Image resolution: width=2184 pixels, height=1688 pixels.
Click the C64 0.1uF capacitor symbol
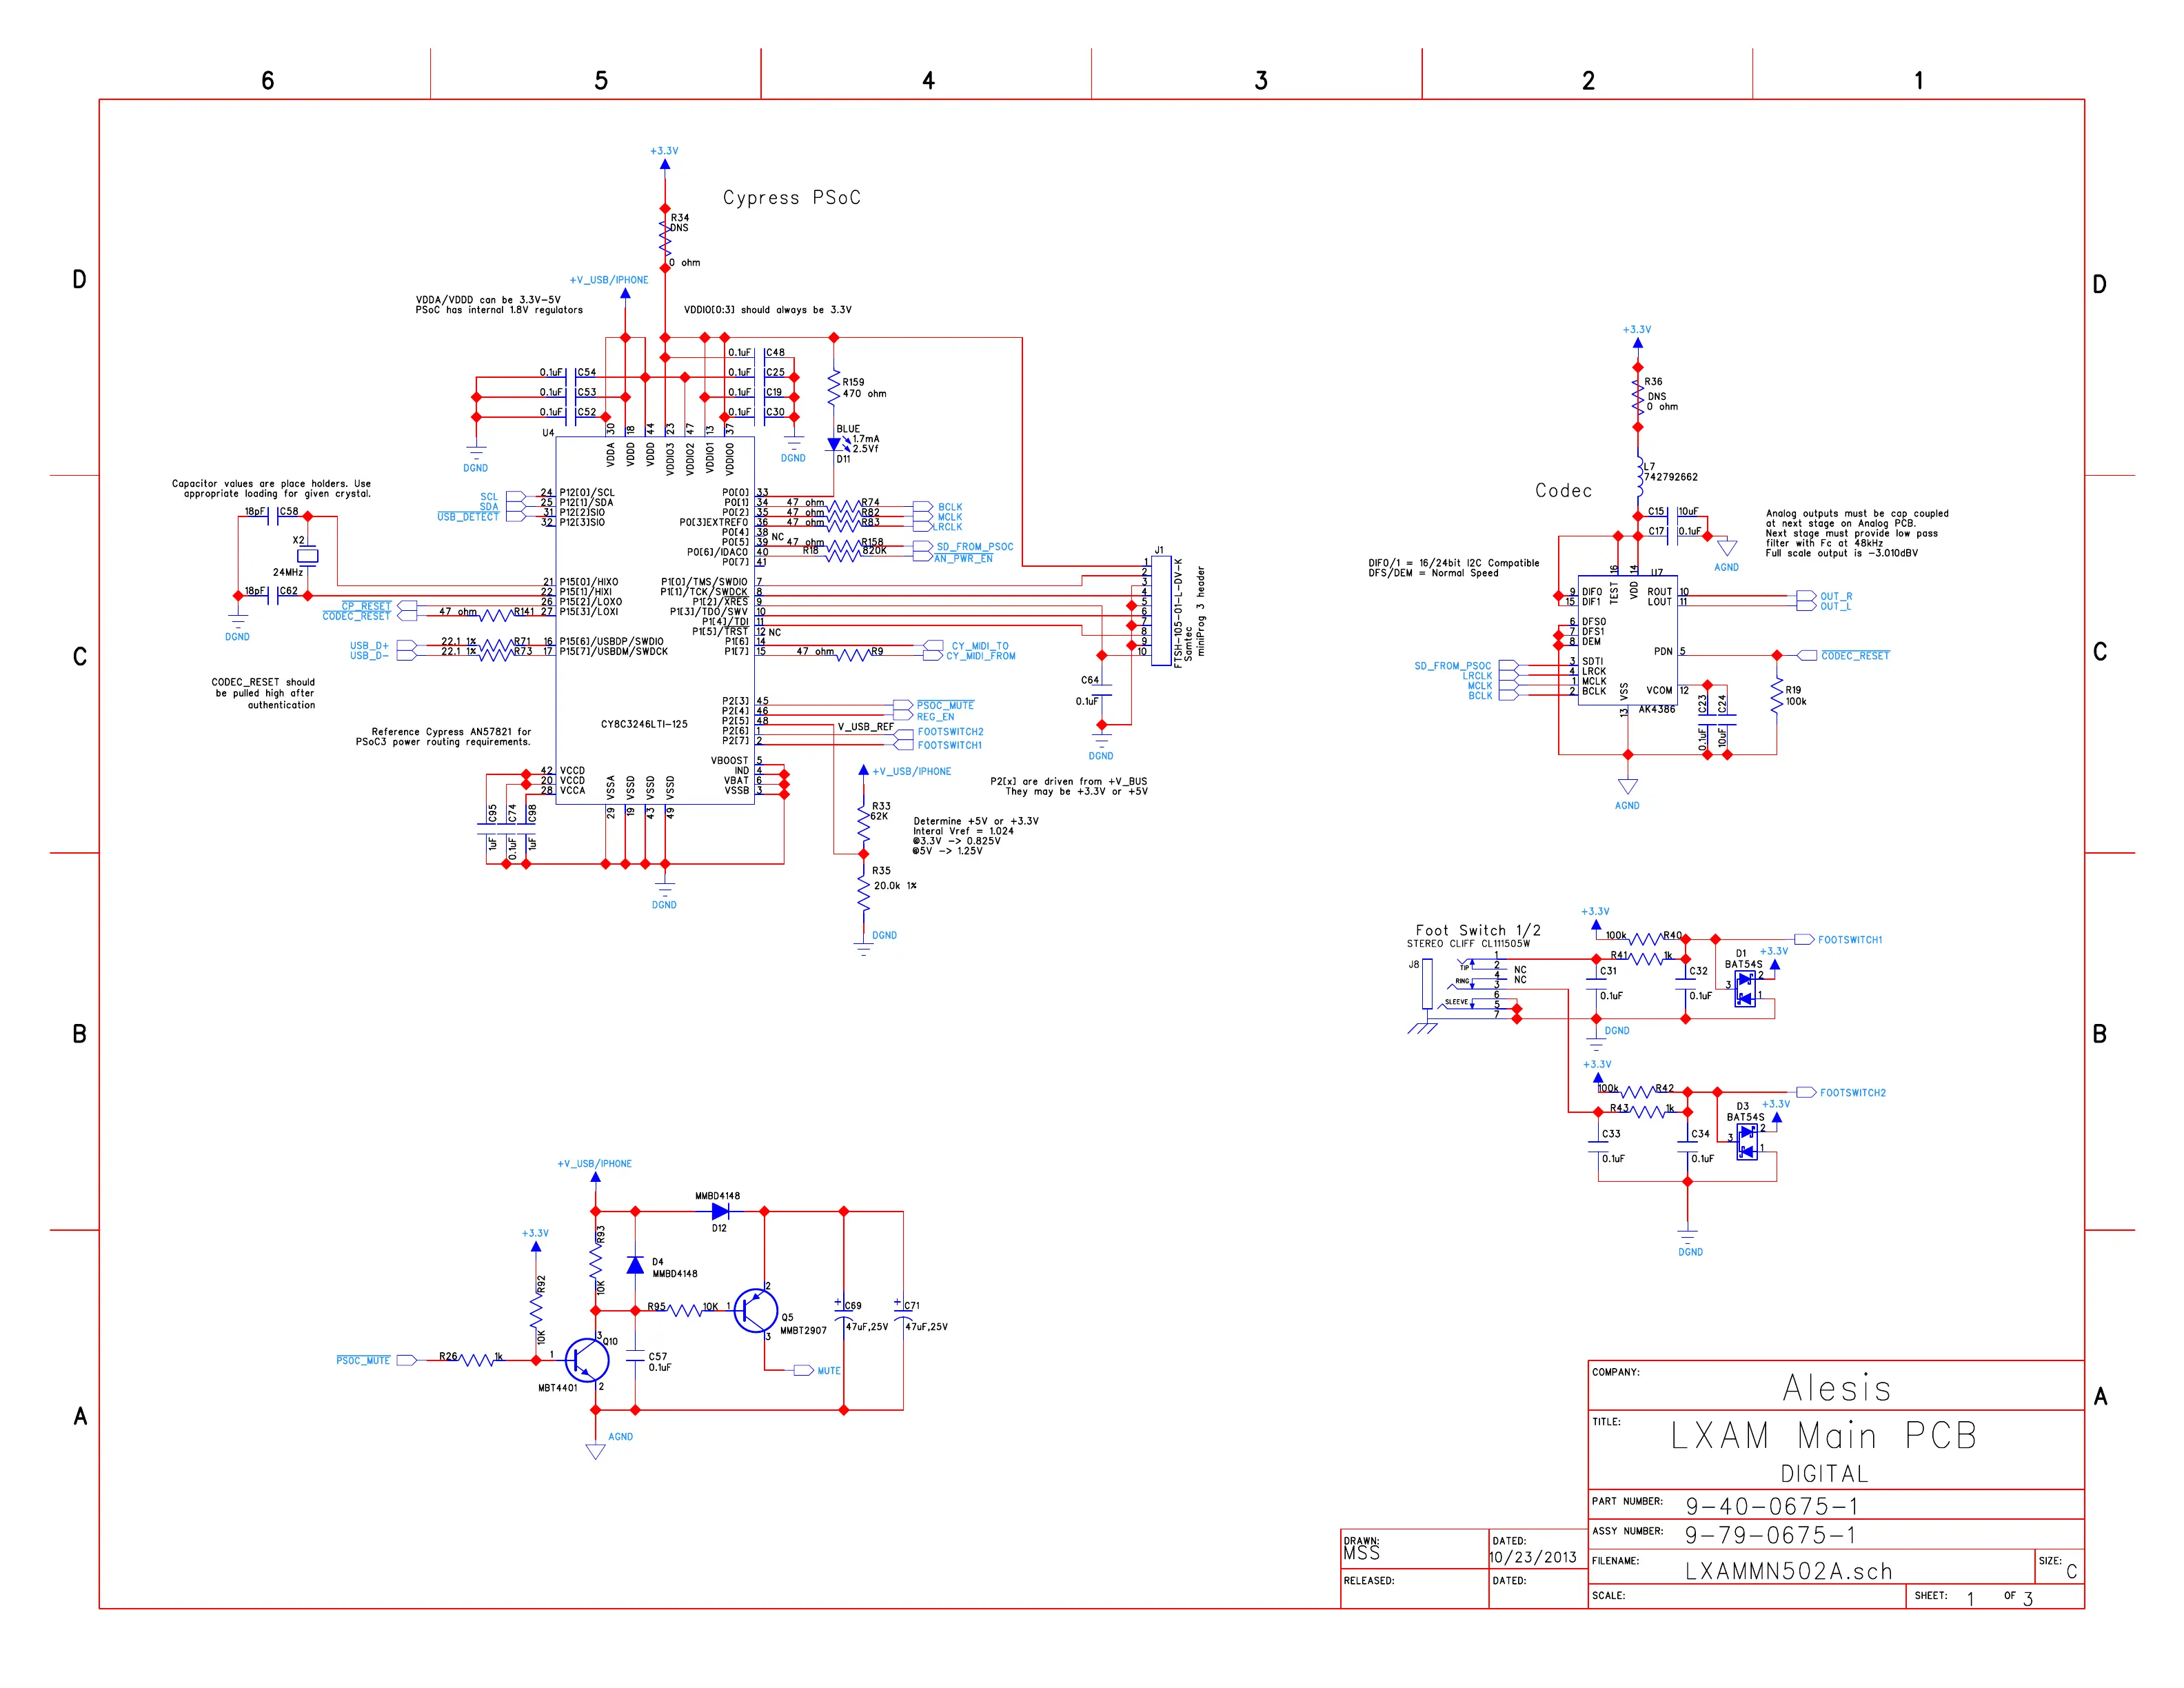(1101, 691)
